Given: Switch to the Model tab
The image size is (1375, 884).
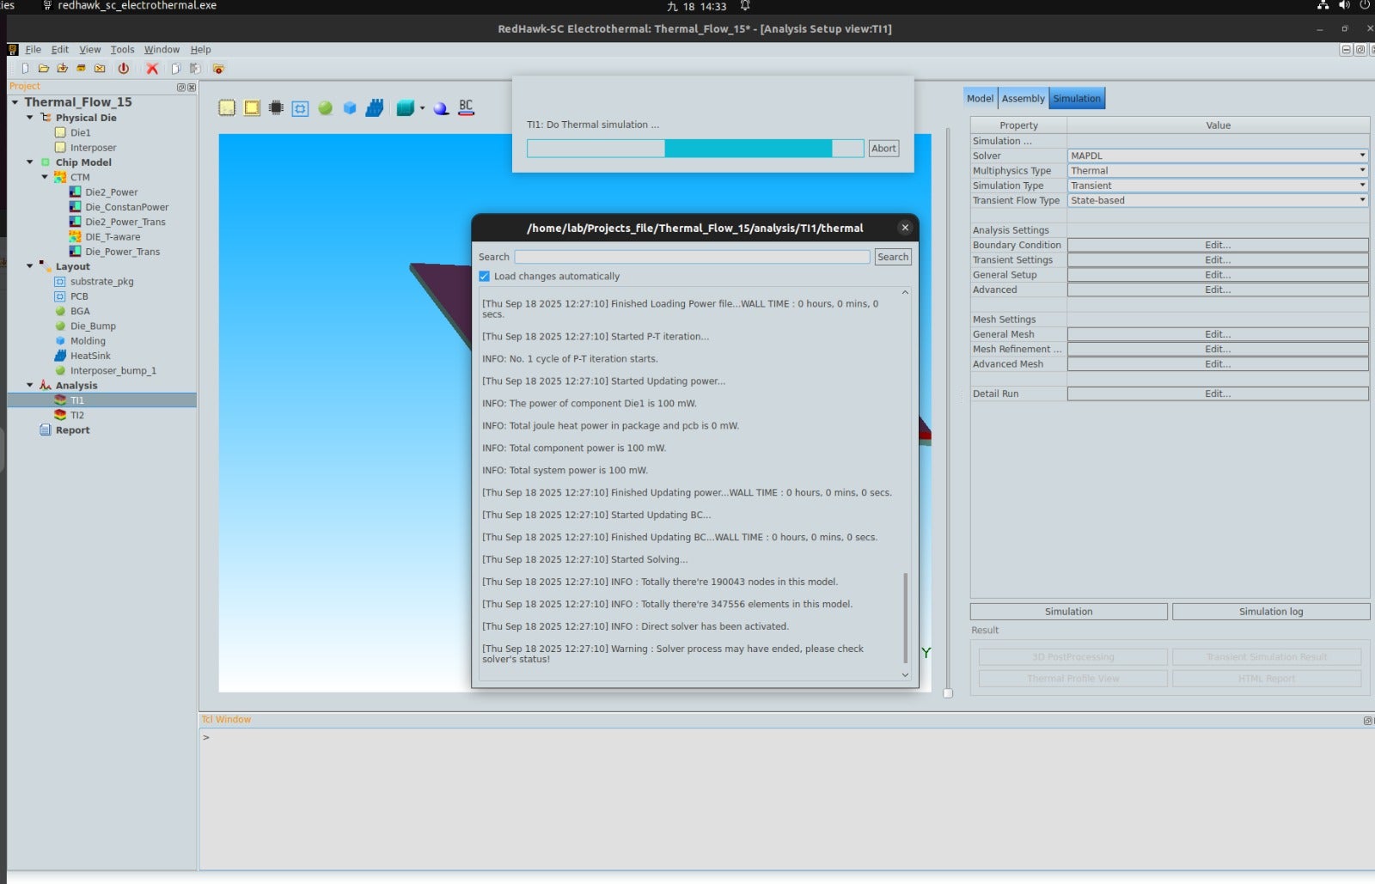Looking at the screenshot, I should coord(980,99).
